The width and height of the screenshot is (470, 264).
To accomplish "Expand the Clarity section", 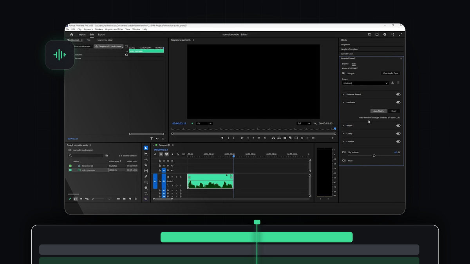I will (x=343, y=133).
